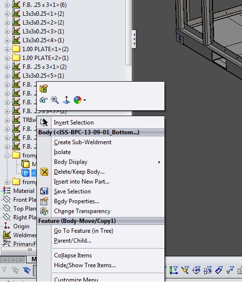
Task: Click the filter icon with blue circle target
Action: coord(196,270)
